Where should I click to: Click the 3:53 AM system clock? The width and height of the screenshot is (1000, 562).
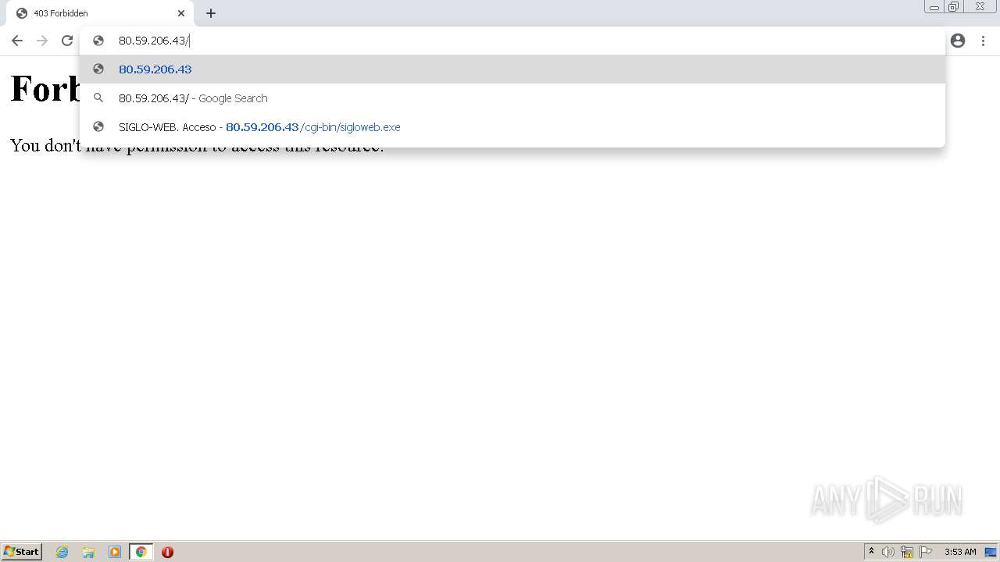960,552
